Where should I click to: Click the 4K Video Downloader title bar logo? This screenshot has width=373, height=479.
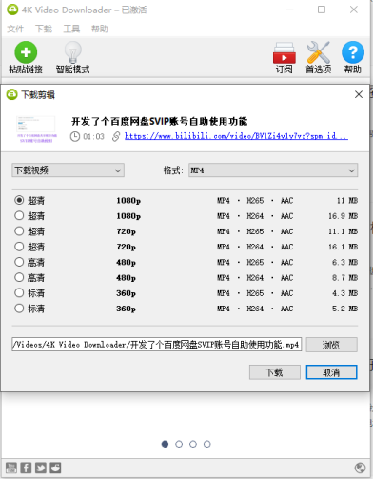coord(12,10)
